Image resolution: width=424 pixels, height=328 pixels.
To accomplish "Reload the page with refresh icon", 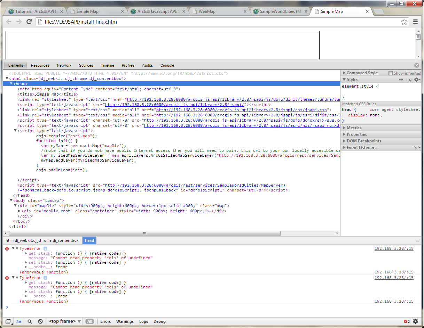I will coord(29,22).
